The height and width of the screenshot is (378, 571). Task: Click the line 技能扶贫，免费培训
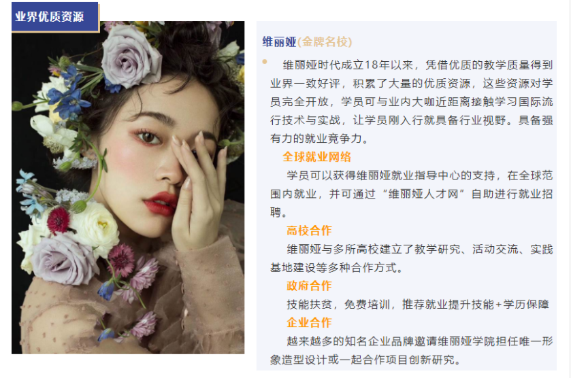[418, 304]
